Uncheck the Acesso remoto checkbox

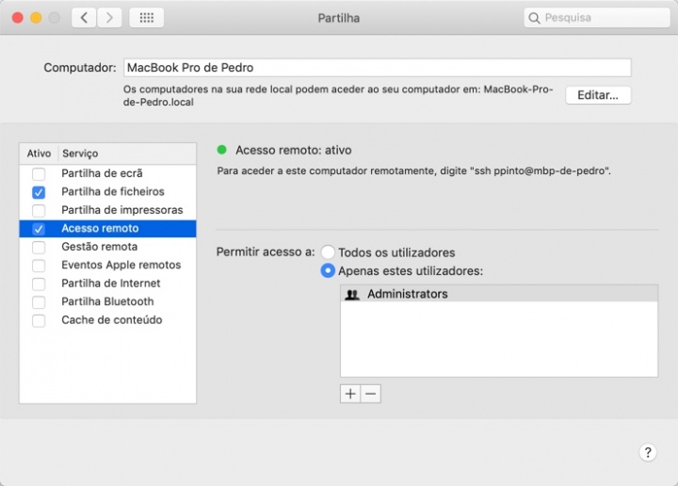pos(39,229)
